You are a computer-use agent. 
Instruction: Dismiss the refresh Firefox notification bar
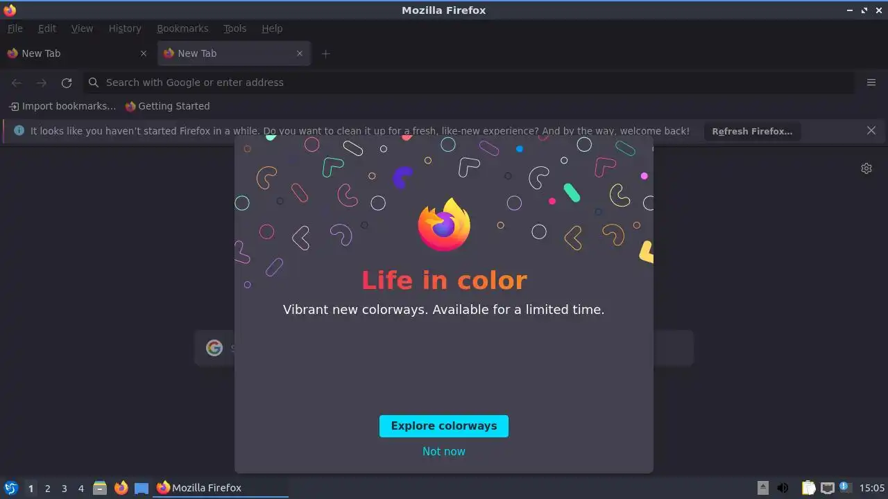pos(871,130)
